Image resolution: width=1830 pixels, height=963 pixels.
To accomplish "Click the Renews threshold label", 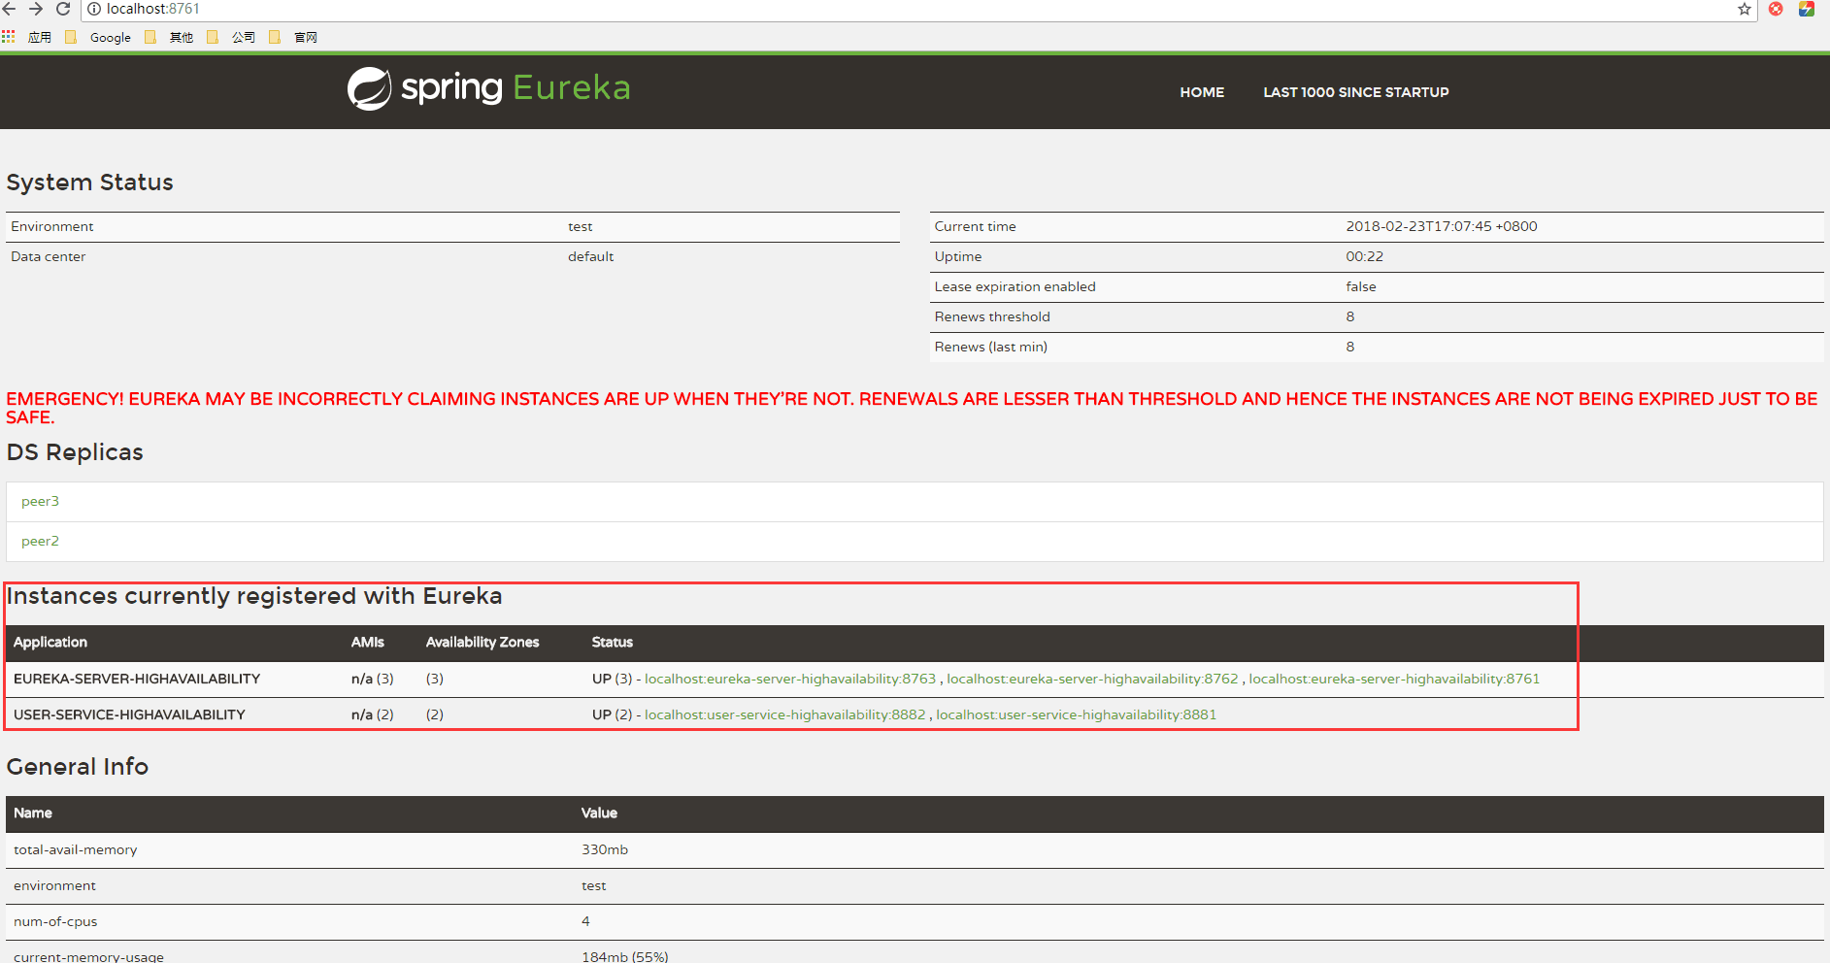I will 992,316.
